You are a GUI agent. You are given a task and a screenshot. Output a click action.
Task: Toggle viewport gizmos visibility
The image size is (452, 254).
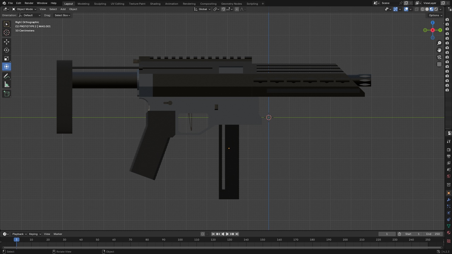pyautogui.click(x=395, y=9)
